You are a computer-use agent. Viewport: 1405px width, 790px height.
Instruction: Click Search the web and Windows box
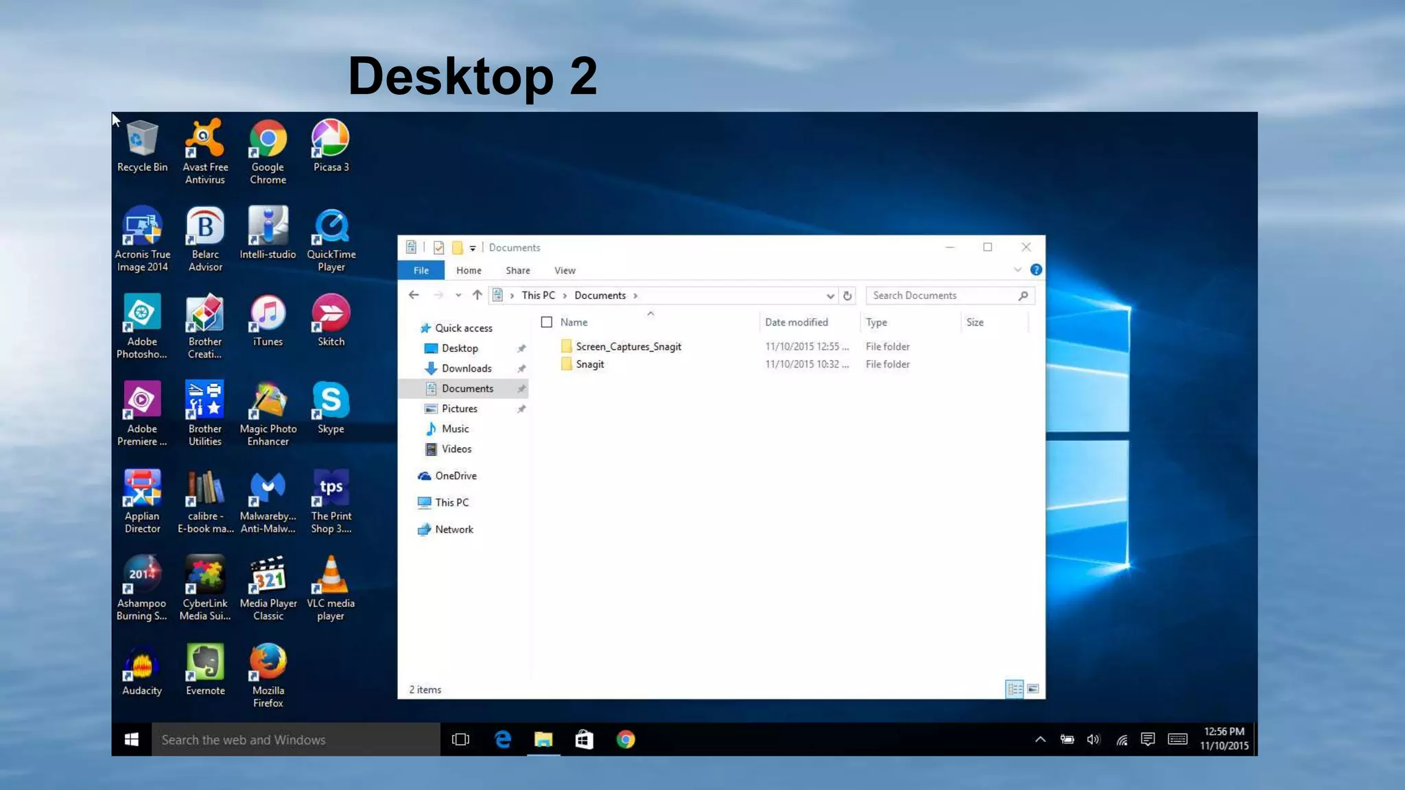click(x=296, y=739)
